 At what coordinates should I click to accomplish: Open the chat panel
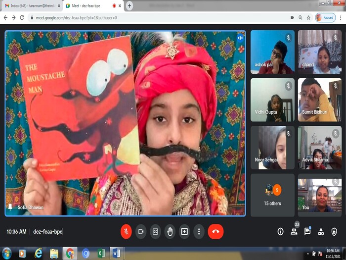click(307, 231)
